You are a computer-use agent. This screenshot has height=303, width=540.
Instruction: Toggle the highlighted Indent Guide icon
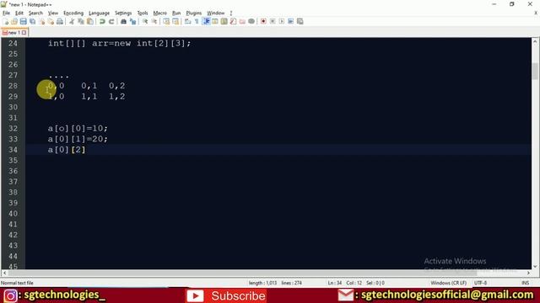(x=206, y=21)
